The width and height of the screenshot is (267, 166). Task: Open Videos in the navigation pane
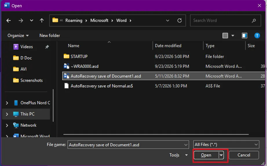(x=27, y=47)
